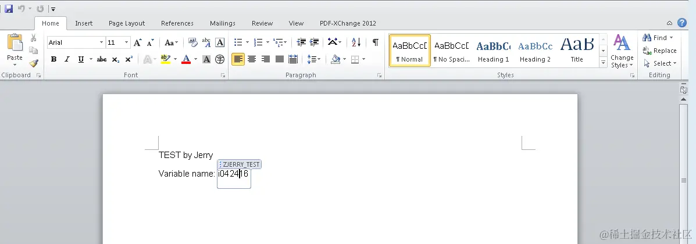The height and width of the screenshot is (244, 696).
Task: Click Replace in Editing group
Action: 660,51
